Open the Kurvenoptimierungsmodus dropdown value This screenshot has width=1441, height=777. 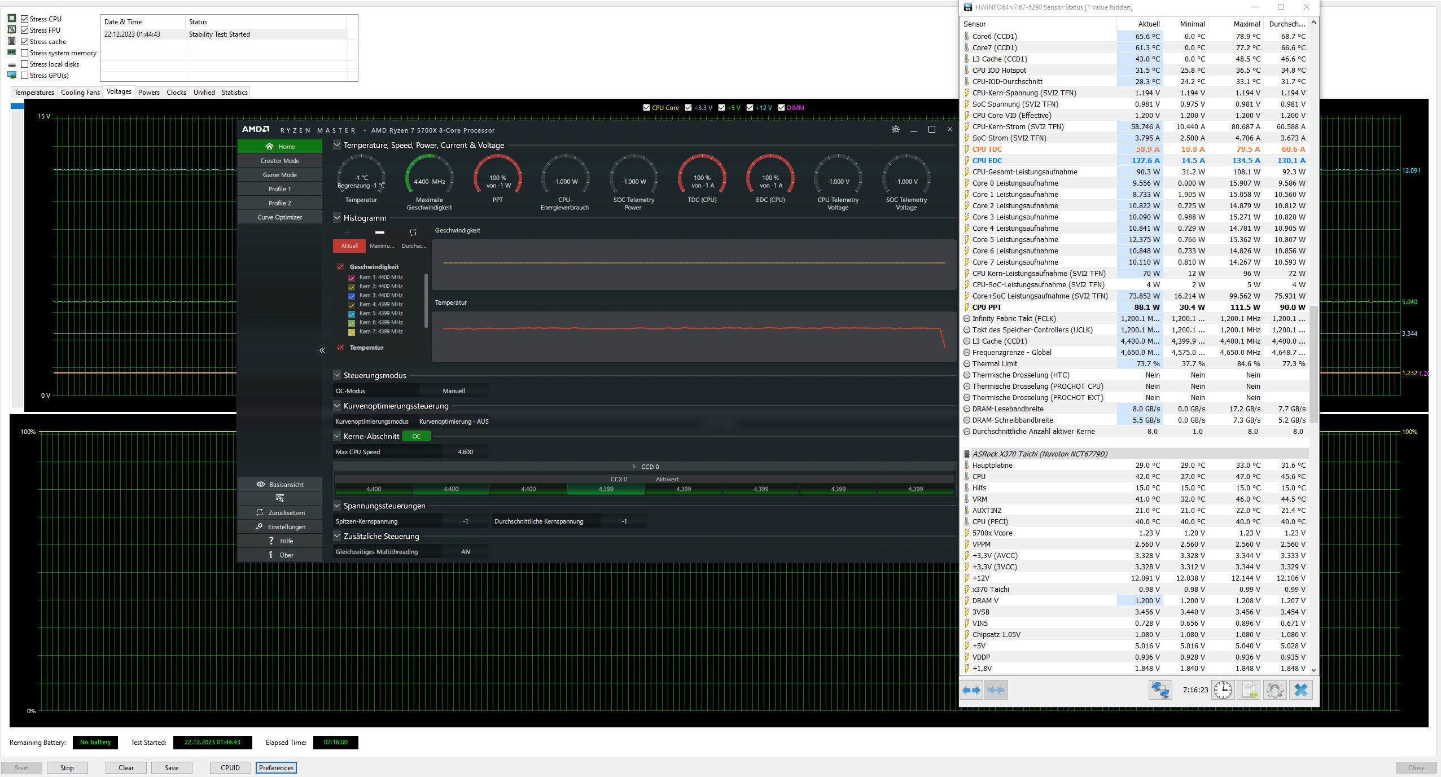click(x=454, y=422)
